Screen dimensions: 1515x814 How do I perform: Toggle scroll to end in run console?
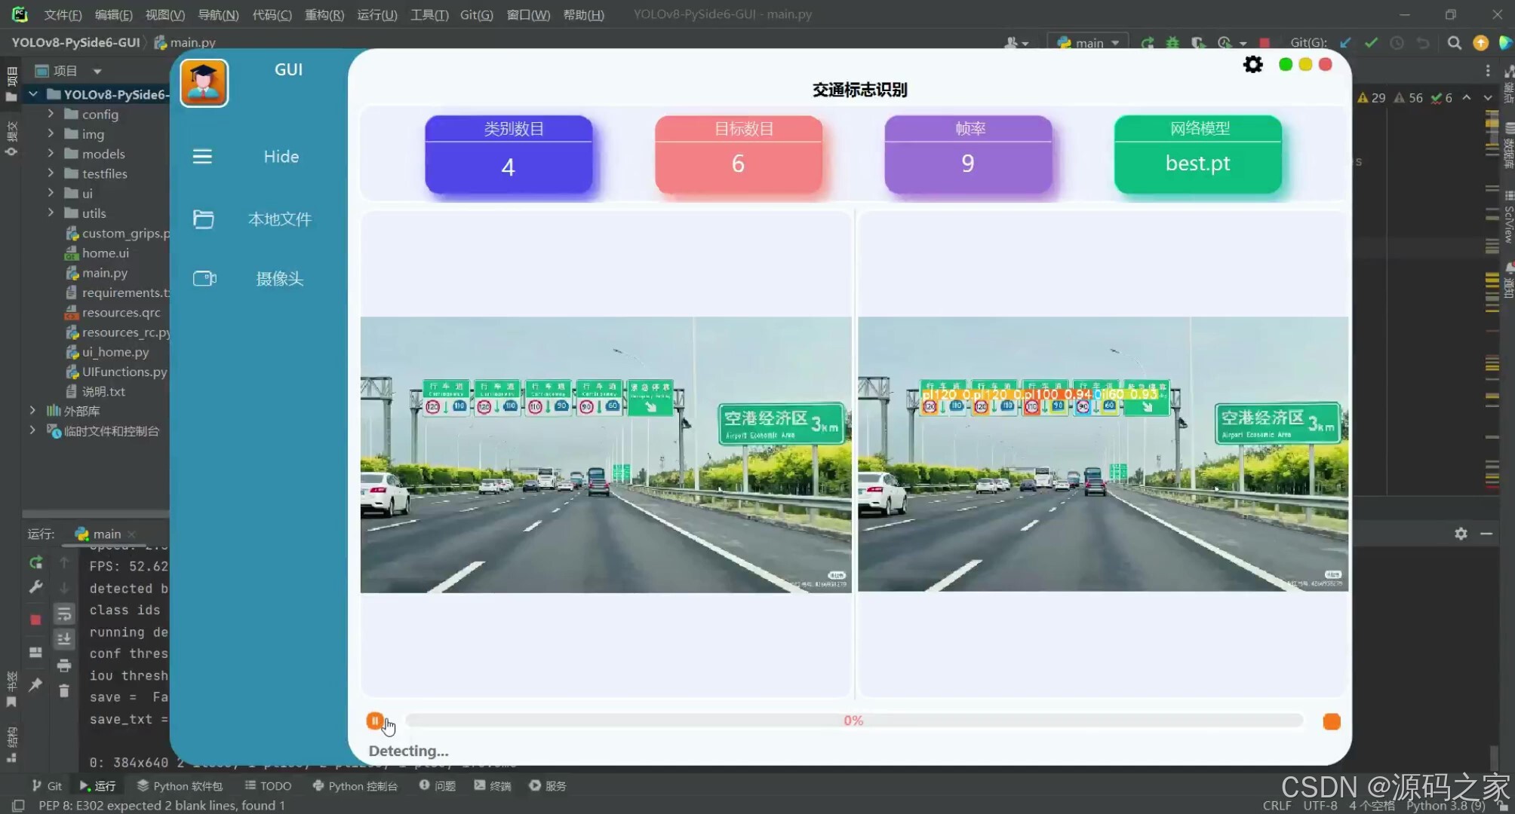point(64,639)
